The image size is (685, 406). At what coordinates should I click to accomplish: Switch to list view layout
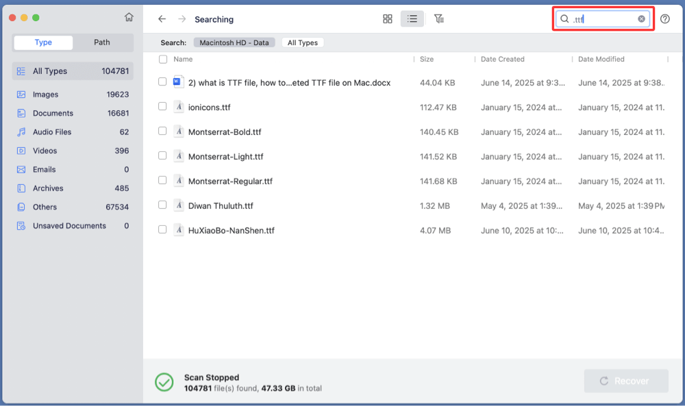412,18
